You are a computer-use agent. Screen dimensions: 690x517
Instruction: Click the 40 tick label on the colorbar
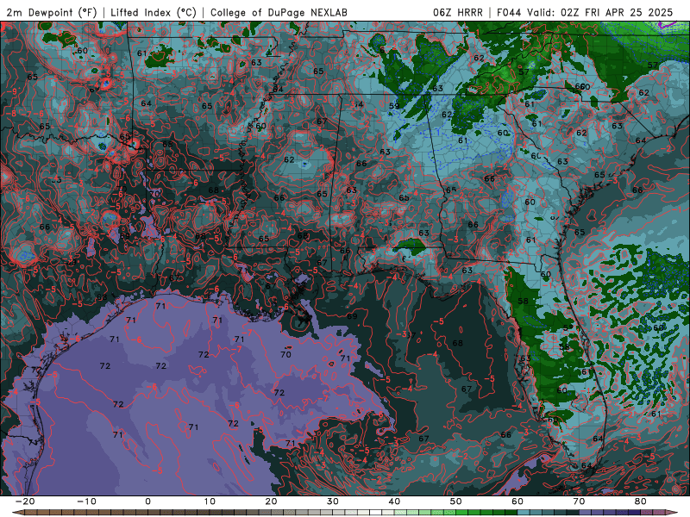pos(394,501)
